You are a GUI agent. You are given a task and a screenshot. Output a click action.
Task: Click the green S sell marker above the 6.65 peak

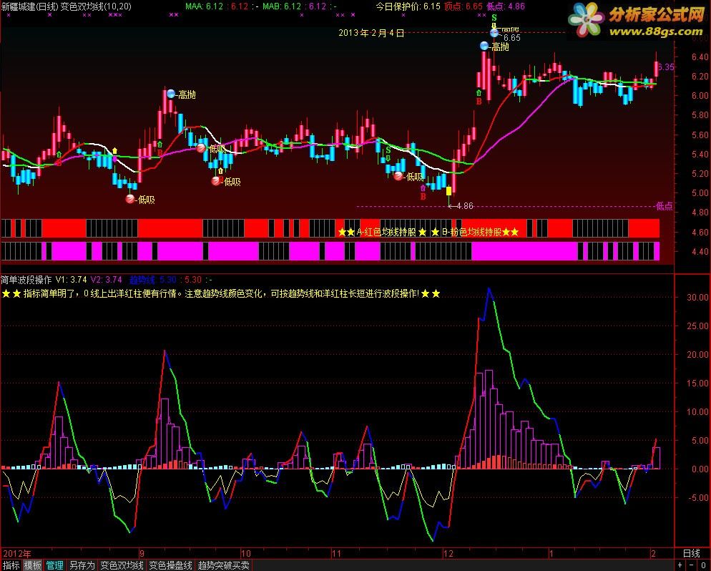pyautogui.click(x=494, y=18)
